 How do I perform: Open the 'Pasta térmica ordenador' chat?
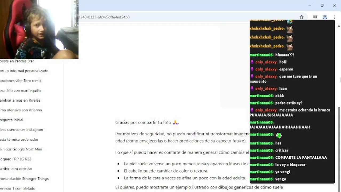pos(19,139)
